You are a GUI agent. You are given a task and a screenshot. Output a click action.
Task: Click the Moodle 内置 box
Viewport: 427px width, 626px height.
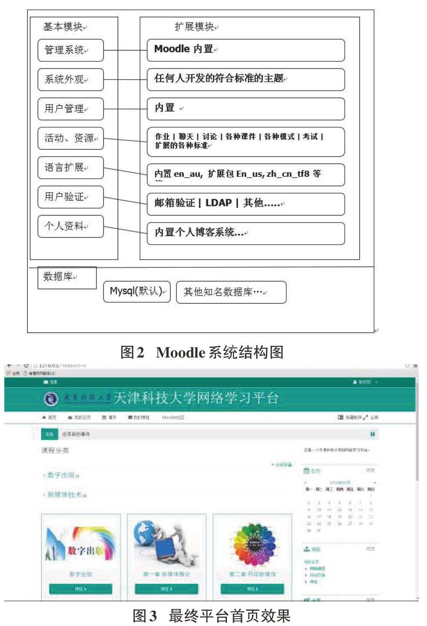click(x=246, y=50)
